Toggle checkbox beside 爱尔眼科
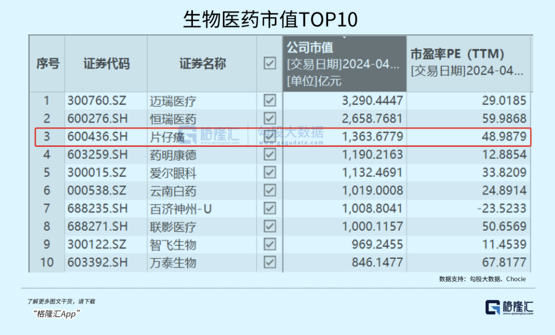555x335 pixels. 270,173
